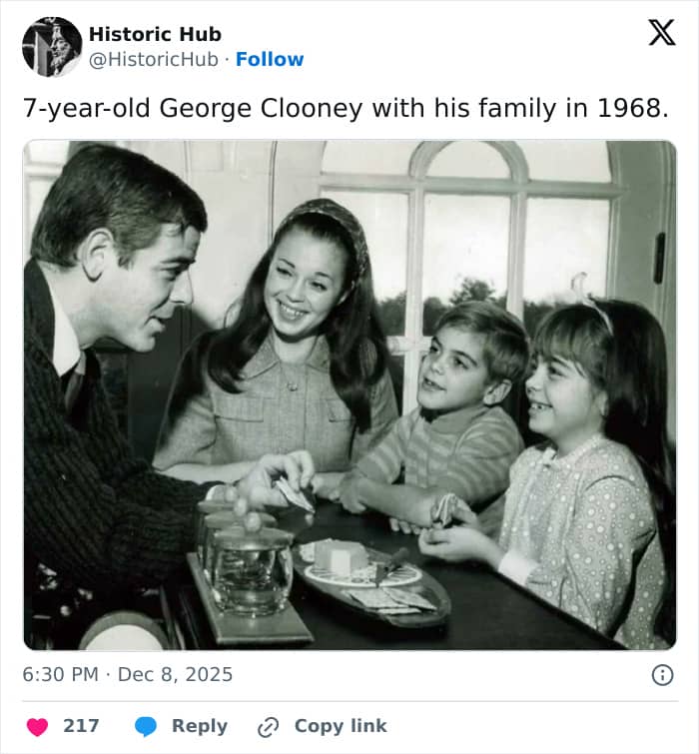This screenshot has height=754, width=699.
Task: Click the 217 likes count
Action: pyautogui.click(x=81, y=726)
